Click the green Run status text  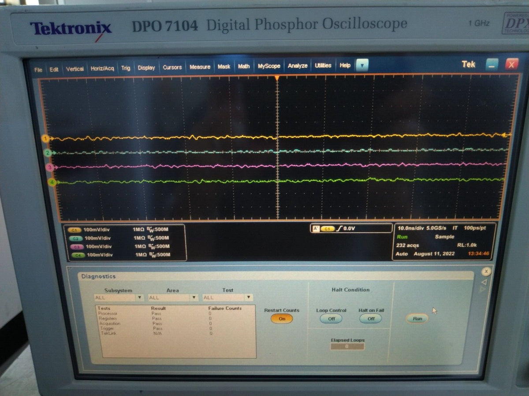[402, 237]
